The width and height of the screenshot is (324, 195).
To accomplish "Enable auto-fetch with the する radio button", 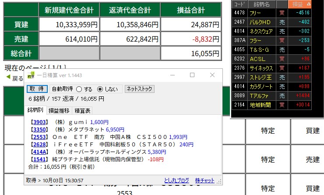I will (x=79, y=89).
